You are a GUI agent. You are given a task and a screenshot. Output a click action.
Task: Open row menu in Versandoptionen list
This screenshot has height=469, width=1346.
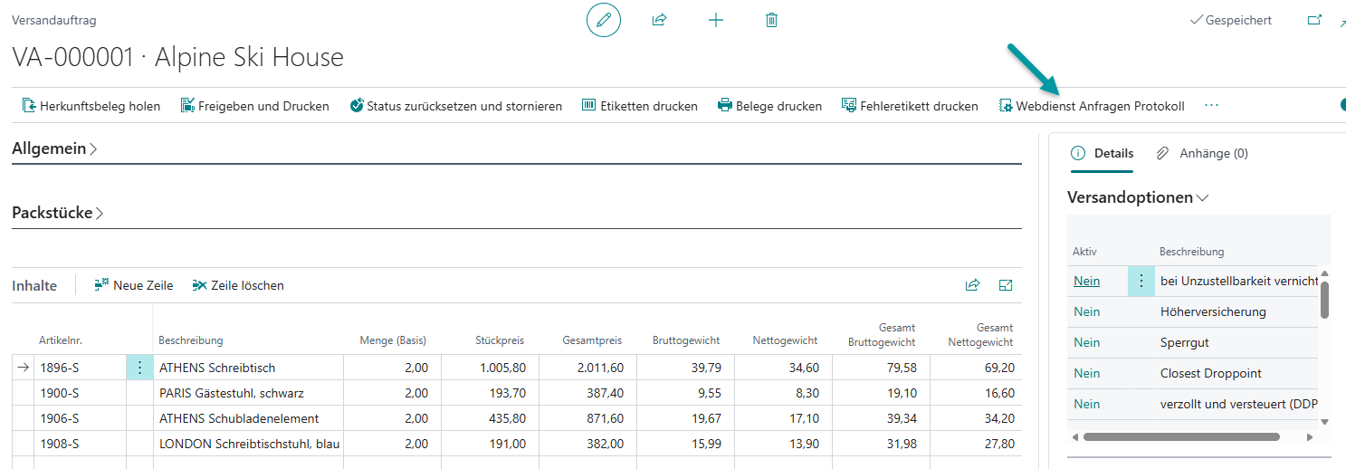click(1141, 281)
